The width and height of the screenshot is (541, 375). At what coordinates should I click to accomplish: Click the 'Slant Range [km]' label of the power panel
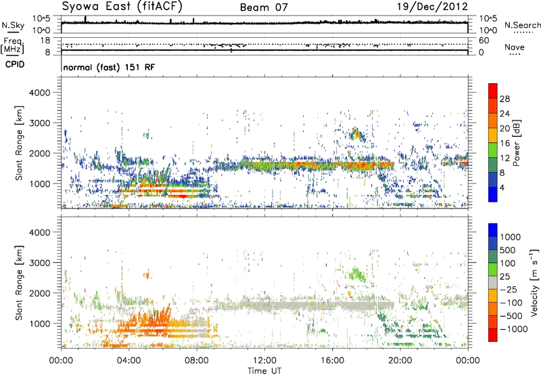coord(19,143)
